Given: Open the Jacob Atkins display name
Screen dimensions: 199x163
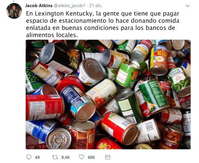Looking at the screenshot, I should click(39, 6).
